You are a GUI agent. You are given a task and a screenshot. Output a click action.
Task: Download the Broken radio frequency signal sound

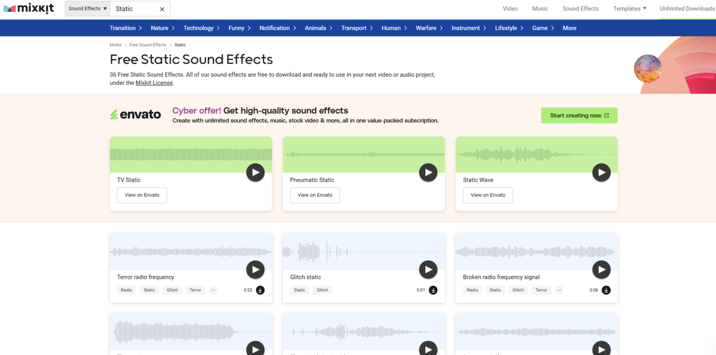point(606,290)
